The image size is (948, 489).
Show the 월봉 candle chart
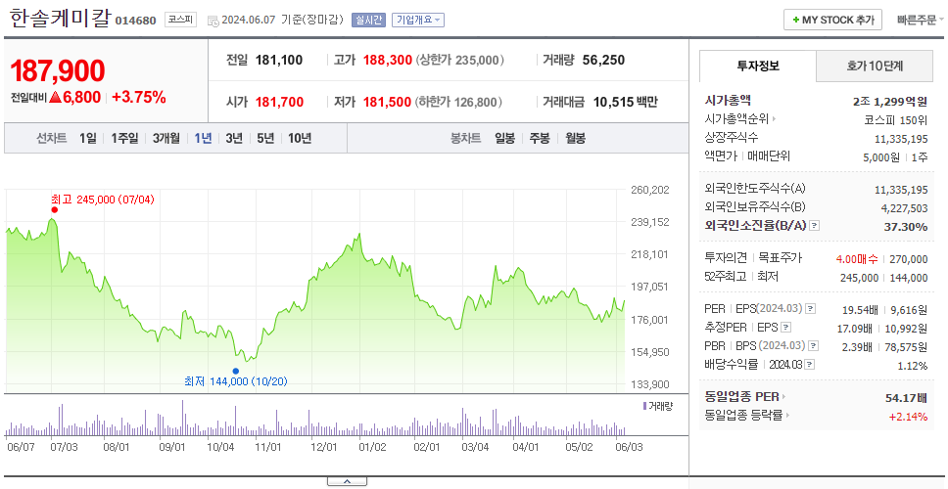click(576, 138)
